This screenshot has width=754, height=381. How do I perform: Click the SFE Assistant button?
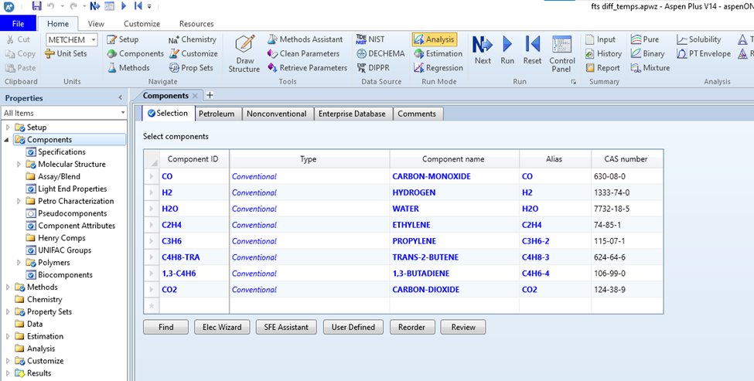click(x=286, y=327)
